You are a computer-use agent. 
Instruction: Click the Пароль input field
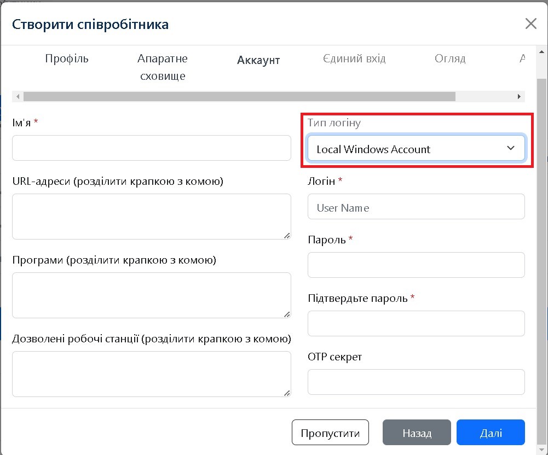(416, 265)
